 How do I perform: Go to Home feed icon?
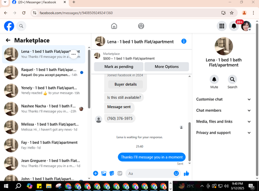(114, 26)
